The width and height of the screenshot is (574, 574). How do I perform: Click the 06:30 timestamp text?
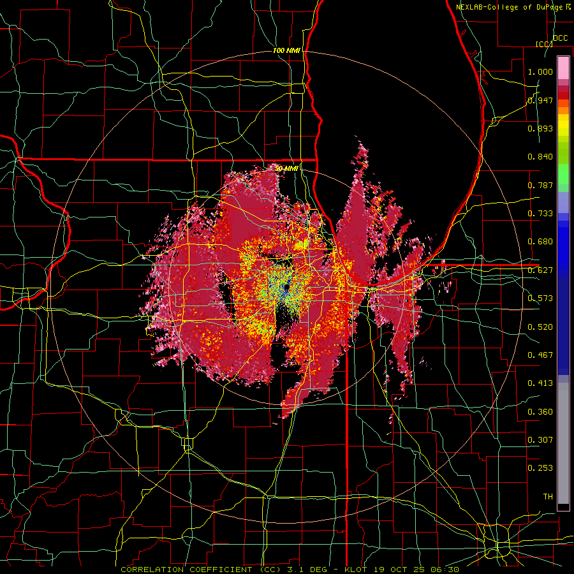pyautogui.click(x=445, y=570)
